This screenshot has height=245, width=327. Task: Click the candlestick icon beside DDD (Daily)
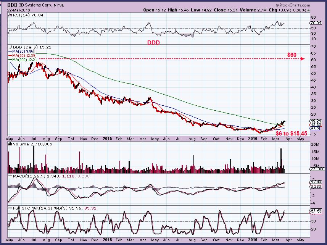click(x=10, y=47)
